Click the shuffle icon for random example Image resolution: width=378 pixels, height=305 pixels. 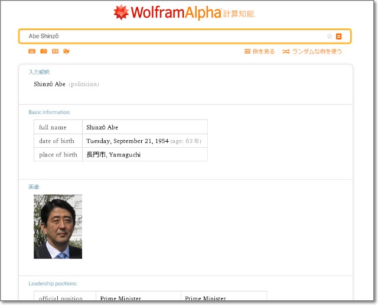(x=286, y=51)
